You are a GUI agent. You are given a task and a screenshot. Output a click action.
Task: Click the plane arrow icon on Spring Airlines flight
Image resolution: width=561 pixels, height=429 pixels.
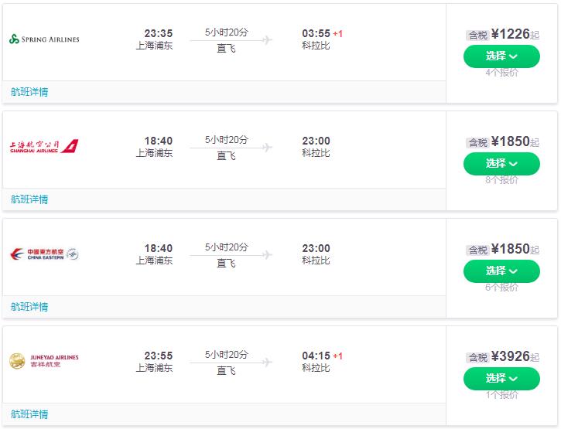(267, 39)
